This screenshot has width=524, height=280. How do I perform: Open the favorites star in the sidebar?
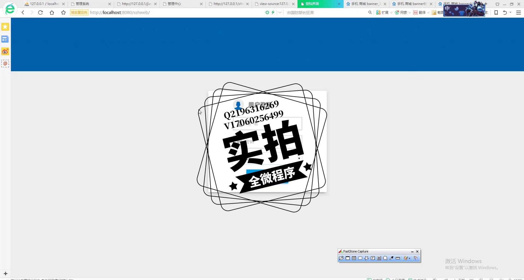pos(5,27)
